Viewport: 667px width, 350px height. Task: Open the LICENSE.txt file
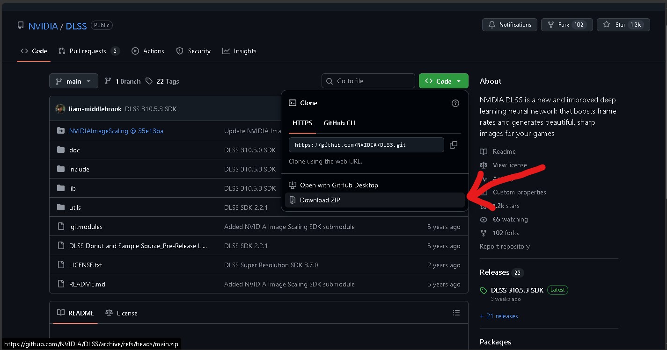86,264
